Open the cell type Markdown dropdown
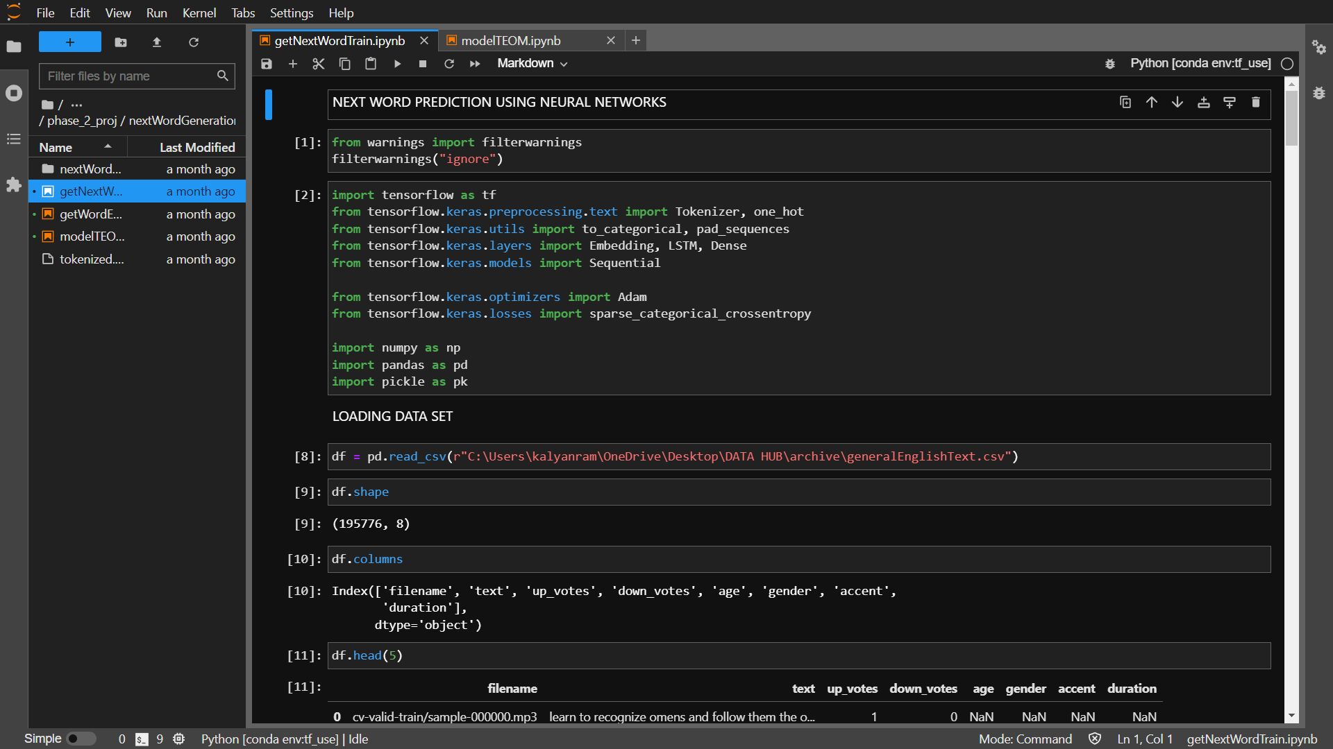 533,64
